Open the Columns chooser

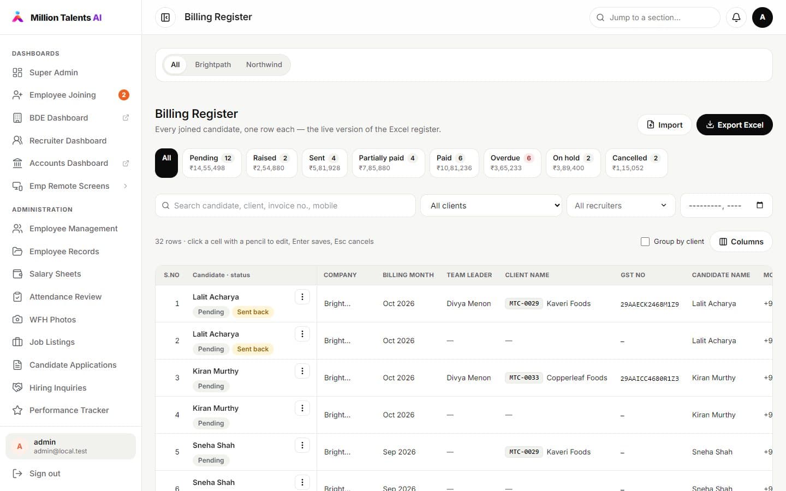pyautogui.click(x=741, y=242)
